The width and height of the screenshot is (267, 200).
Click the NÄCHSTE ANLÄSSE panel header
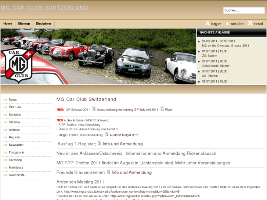[232, 33]
